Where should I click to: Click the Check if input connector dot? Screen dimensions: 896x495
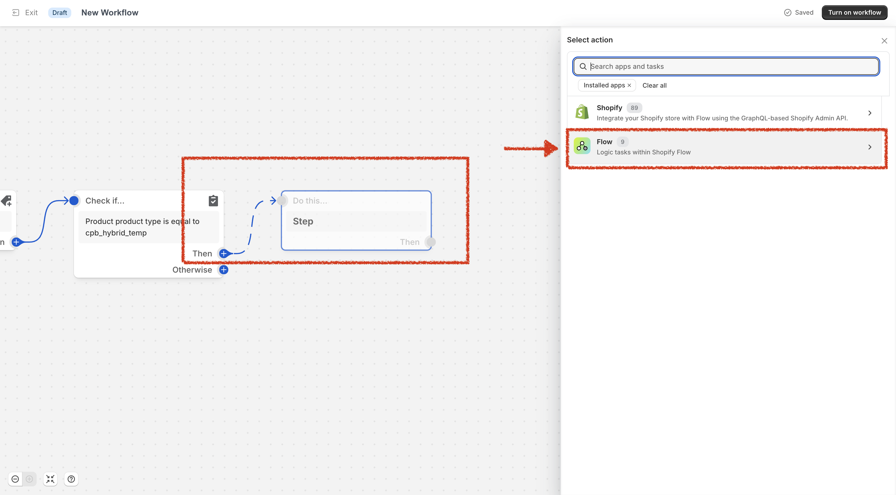74,201
